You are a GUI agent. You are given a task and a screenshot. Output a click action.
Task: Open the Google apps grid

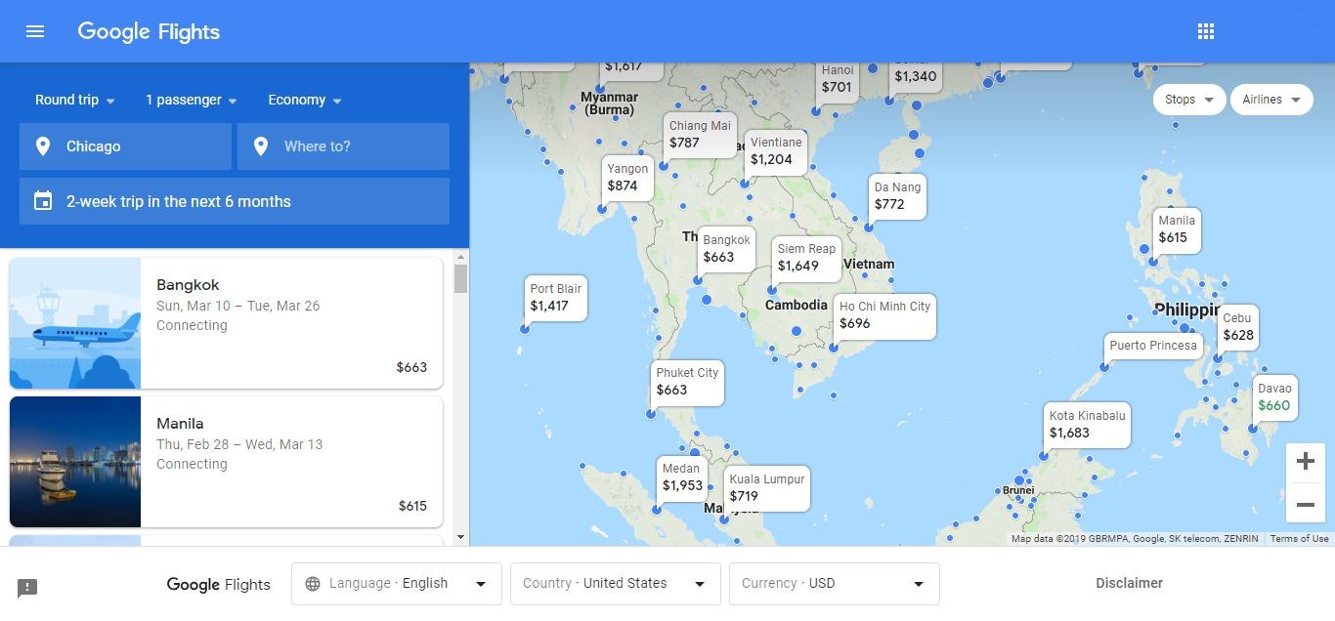click(1206, 31)
